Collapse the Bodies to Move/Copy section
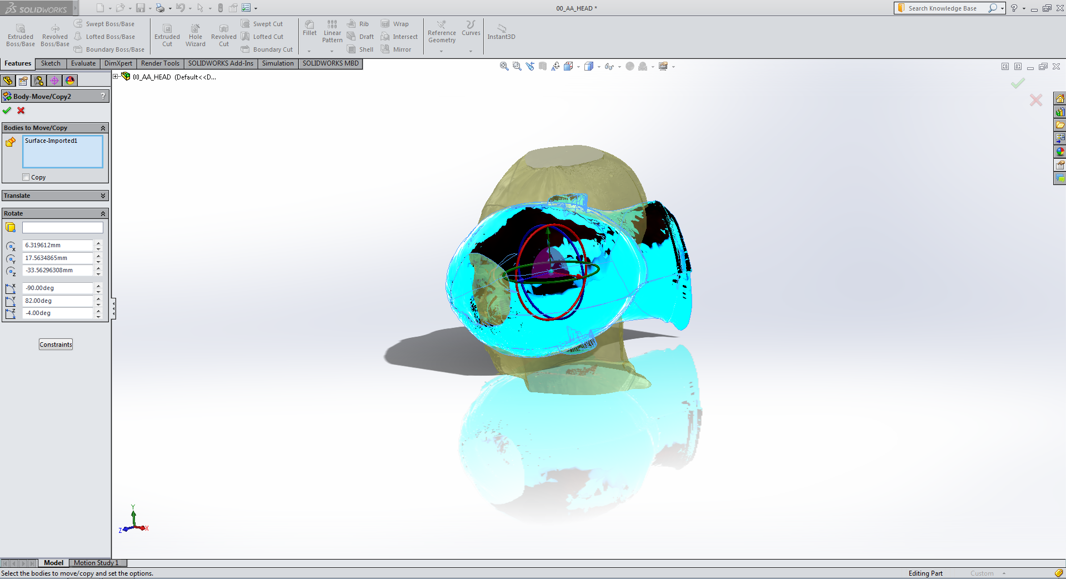The image size is (1066, 579). coord(103,128)
